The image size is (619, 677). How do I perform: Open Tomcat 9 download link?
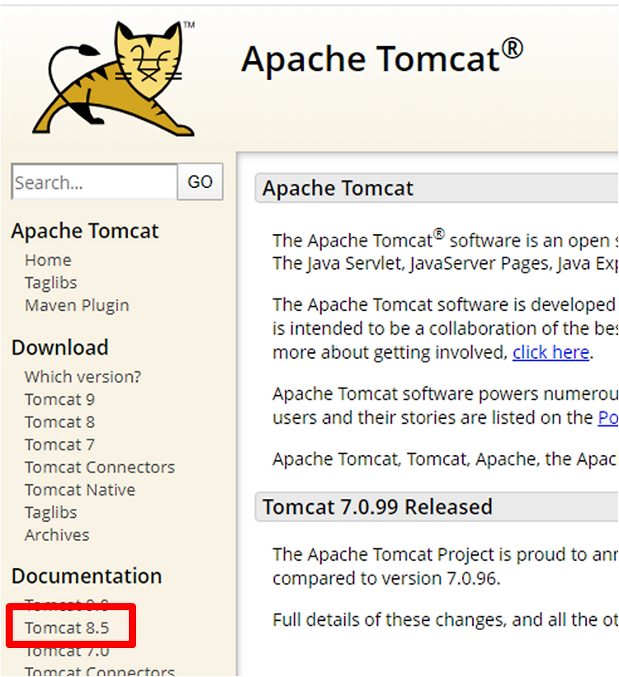click(x=59, y=400)
